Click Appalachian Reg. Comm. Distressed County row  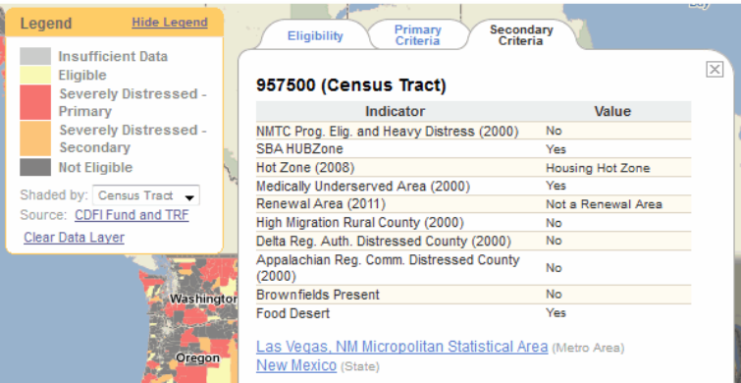tap(473, 268)
